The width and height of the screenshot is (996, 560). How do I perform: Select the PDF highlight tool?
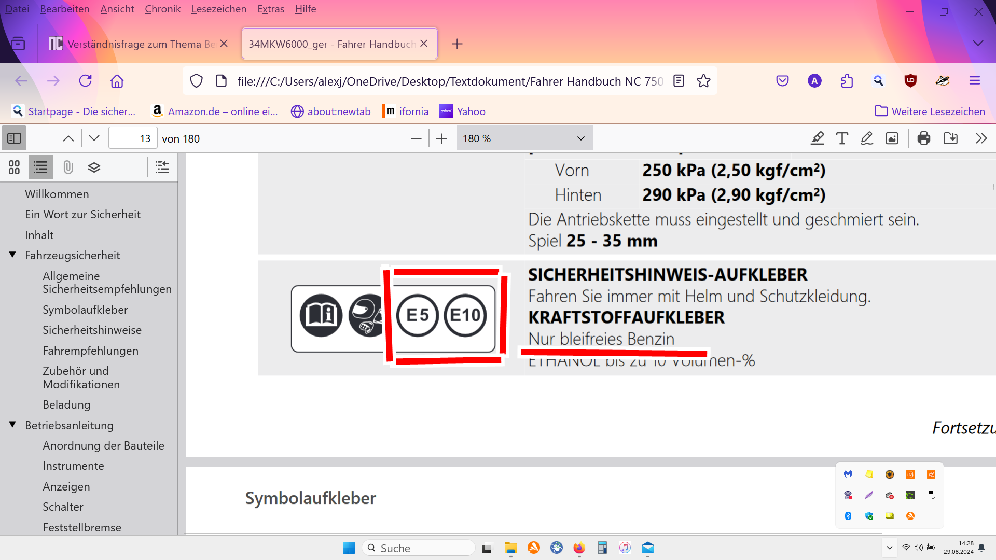pos(818,138)
